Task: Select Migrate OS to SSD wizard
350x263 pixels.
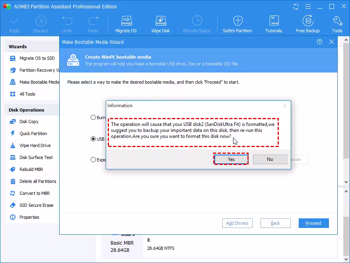Action: (x=32, y=58)
